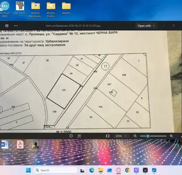Open Task View from the taskbar
This screenshot has width=182, height=175.
click(82, 170)
